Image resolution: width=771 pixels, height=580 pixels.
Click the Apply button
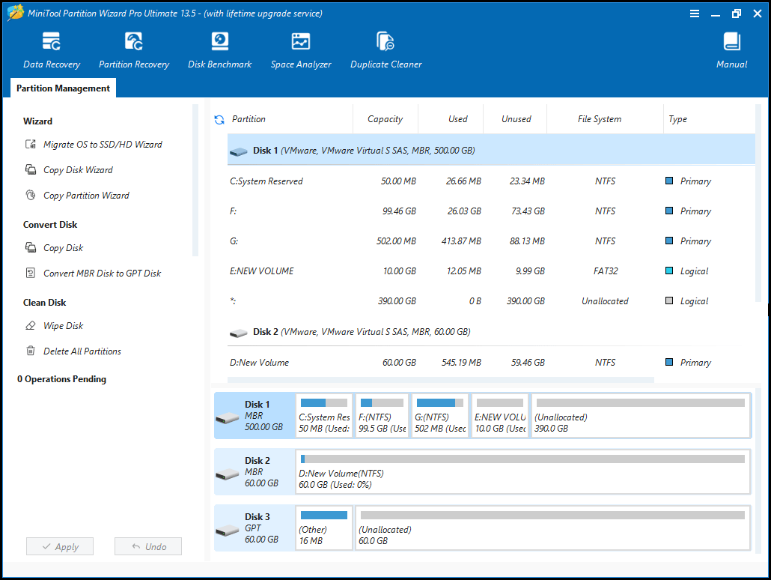point(59,546)
